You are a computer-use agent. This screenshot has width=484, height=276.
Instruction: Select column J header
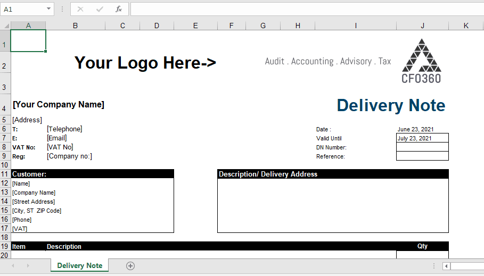(422, 26)
